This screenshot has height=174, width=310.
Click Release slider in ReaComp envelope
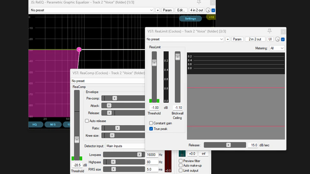(123, 113)
